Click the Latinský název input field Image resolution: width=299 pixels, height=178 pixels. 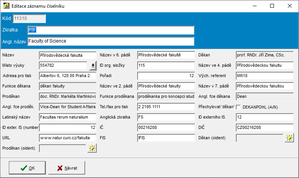click(x=67, y=117)
